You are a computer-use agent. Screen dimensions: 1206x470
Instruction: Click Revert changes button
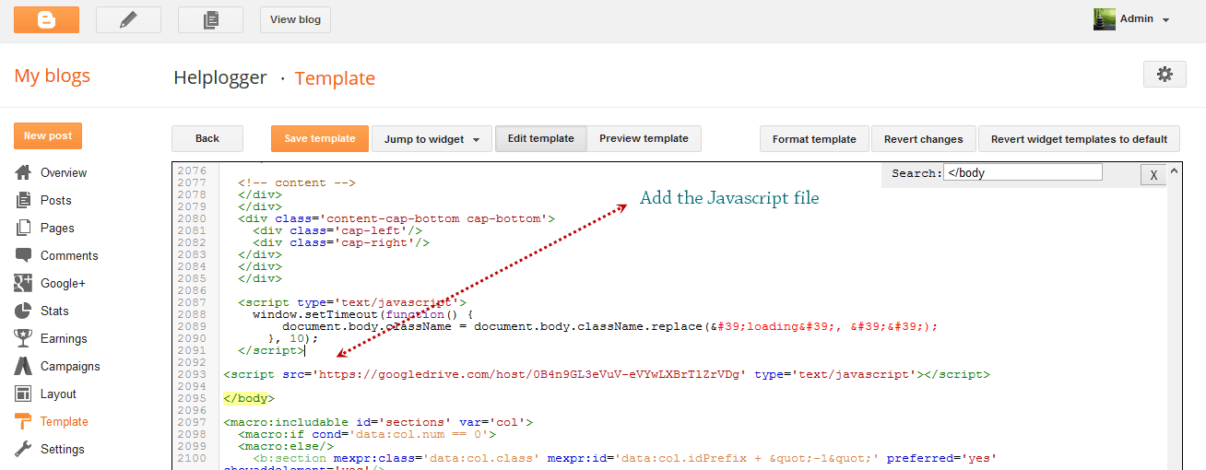923,139
